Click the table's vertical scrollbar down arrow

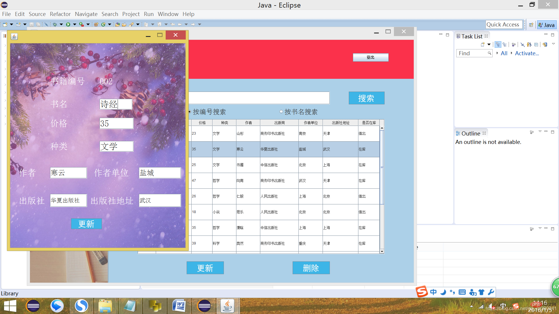tap(382, 251)
